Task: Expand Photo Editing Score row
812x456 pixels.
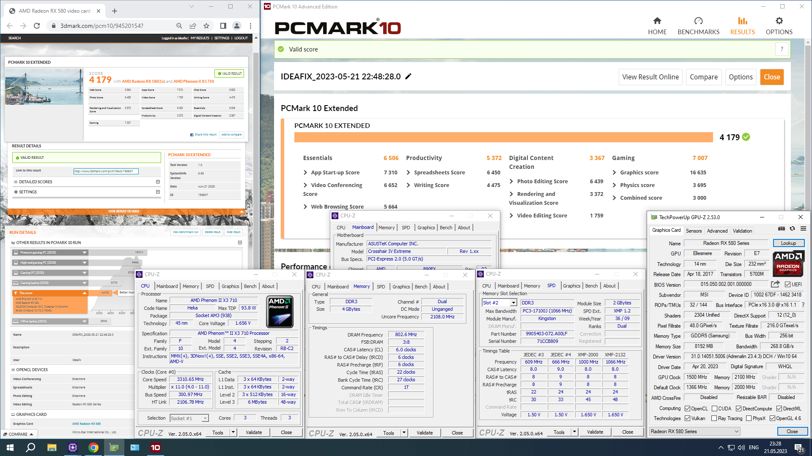Action: pyautogui.click(x=512, y=181)
